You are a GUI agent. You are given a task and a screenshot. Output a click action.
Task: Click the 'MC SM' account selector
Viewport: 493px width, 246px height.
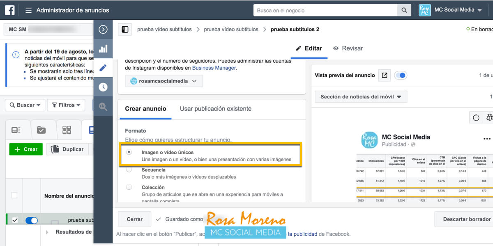48,30
